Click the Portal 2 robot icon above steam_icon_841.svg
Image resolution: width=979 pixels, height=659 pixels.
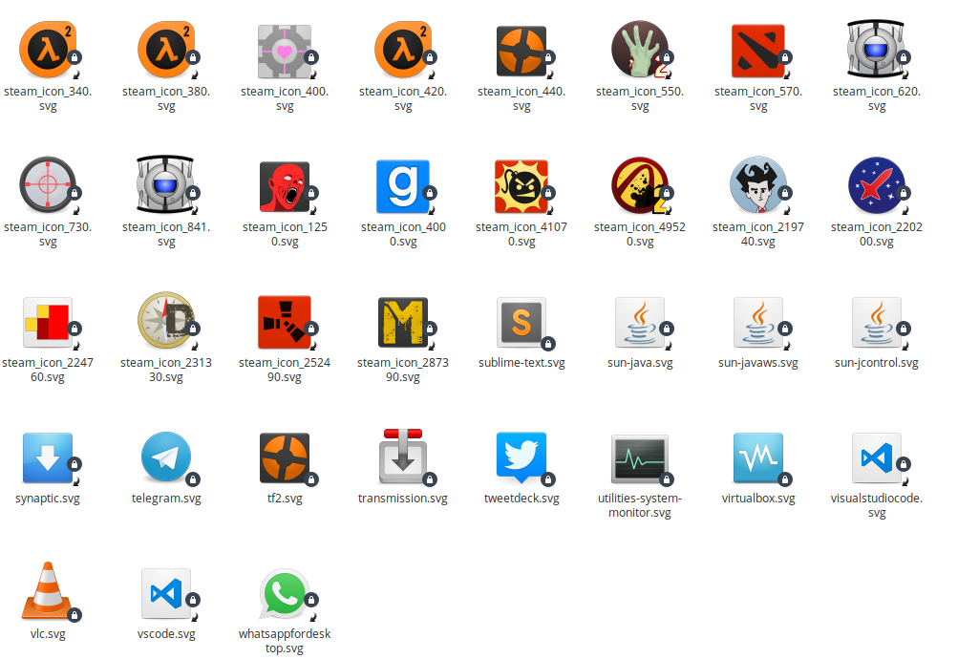(x=165, y=184)
